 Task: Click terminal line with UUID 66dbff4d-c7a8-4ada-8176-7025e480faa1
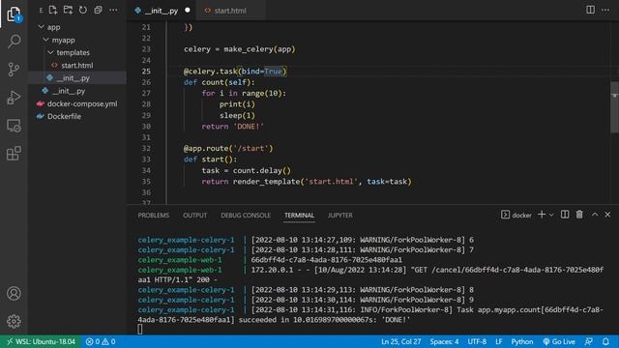[327, 260]
